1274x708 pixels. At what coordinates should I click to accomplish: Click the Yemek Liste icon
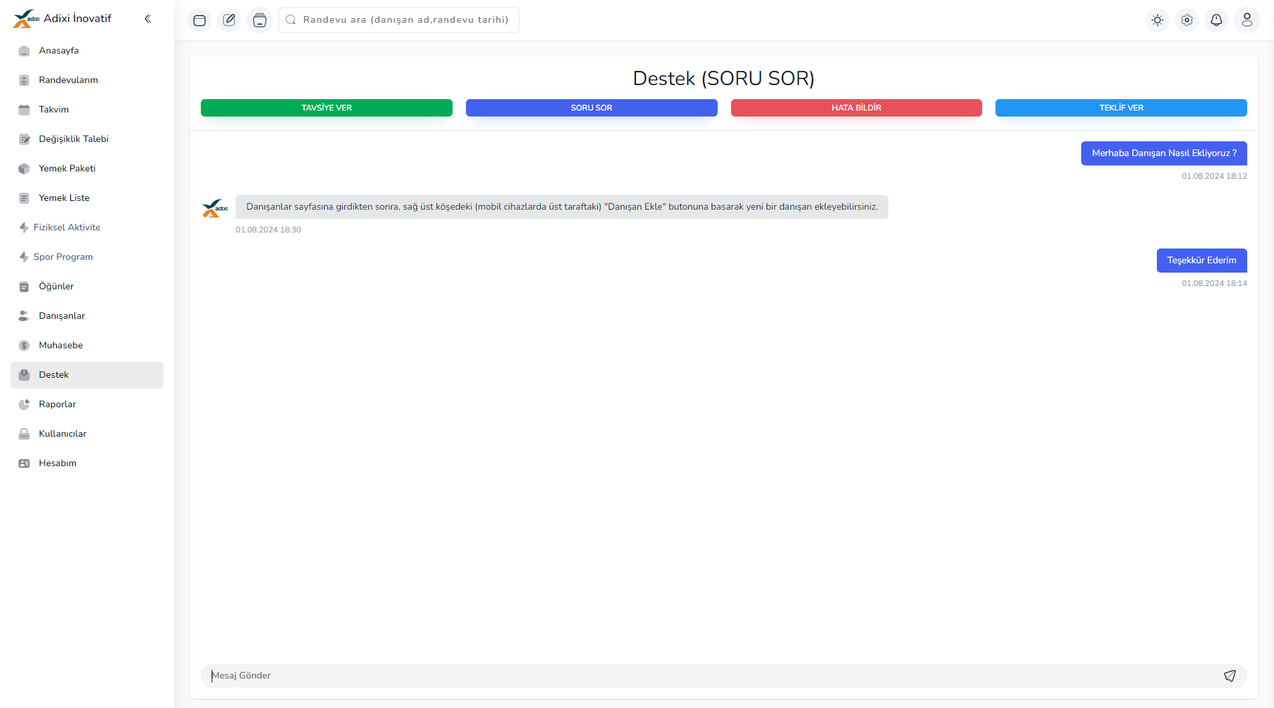pyautogui.click(x=24, y=198)
